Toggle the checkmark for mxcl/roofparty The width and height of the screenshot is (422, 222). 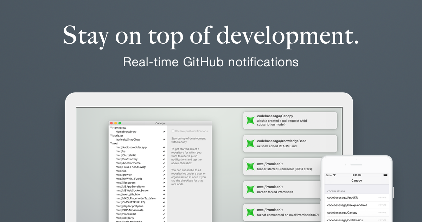pyautogui.click(x=164, y=218)
